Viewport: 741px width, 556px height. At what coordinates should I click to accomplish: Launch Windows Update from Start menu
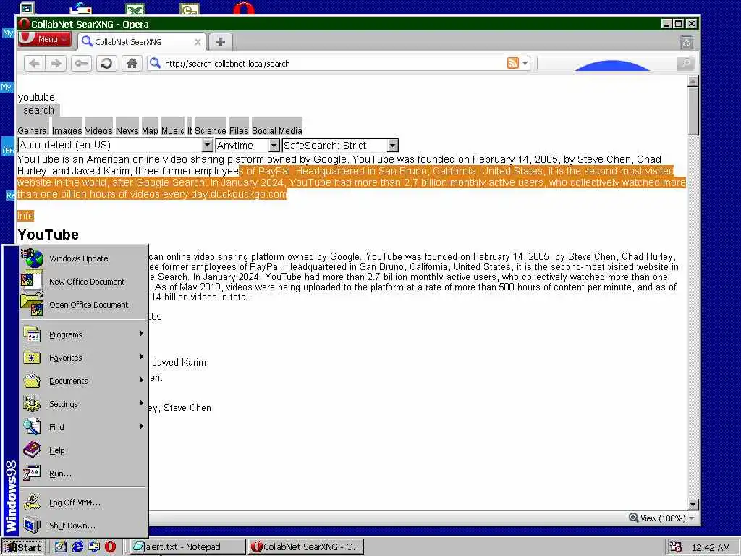click(x=84, y=258)
